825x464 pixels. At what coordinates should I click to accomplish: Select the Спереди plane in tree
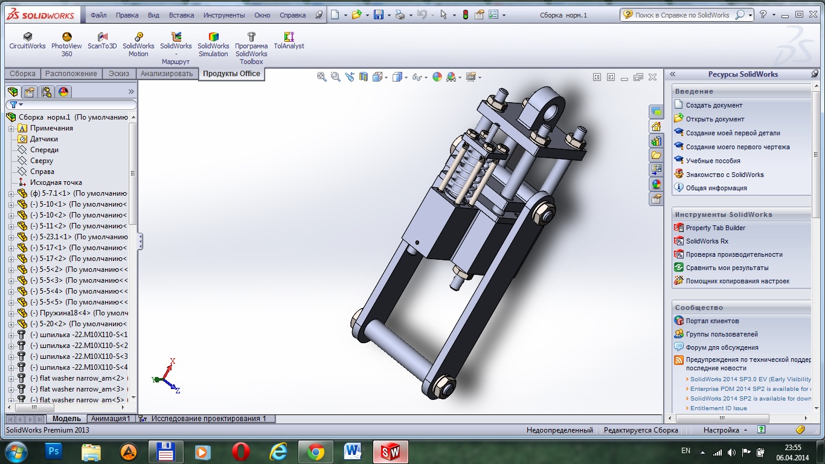point(44,150)
